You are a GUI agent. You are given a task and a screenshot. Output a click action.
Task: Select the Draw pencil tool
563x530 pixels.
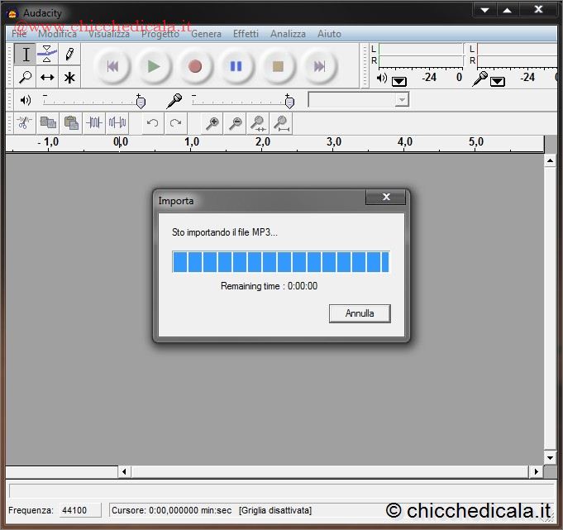click(x=69, y=55)
